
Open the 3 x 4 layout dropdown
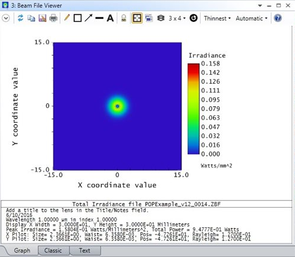click(177, 18)
